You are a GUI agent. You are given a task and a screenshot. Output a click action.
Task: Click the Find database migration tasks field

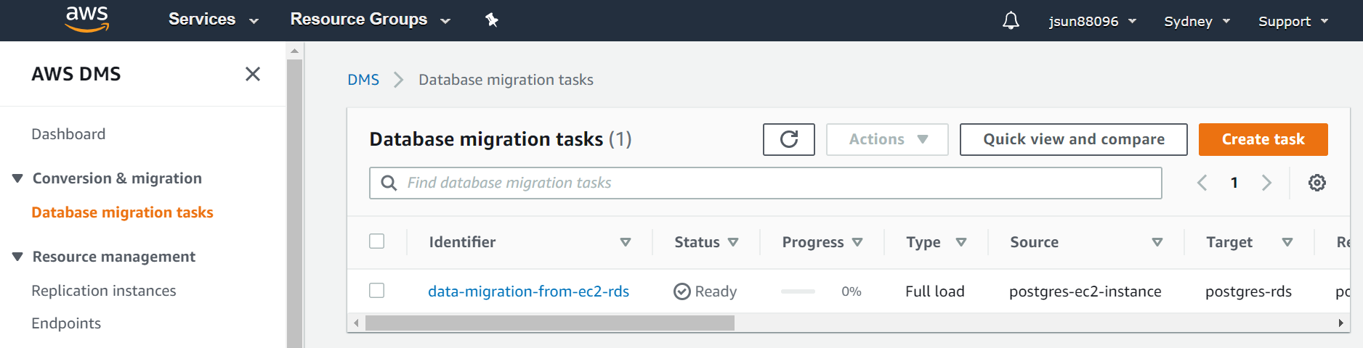[777, 183]
